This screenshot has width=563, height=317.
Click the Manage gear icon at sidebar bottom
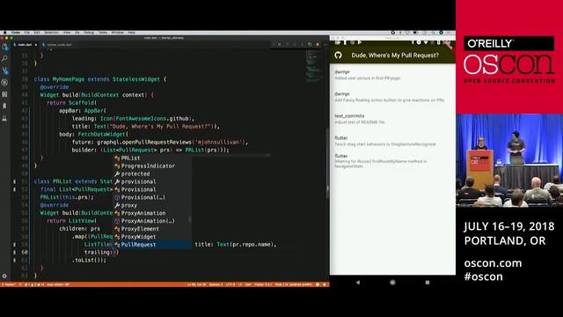pyautogui.click(x=4, y=276)
